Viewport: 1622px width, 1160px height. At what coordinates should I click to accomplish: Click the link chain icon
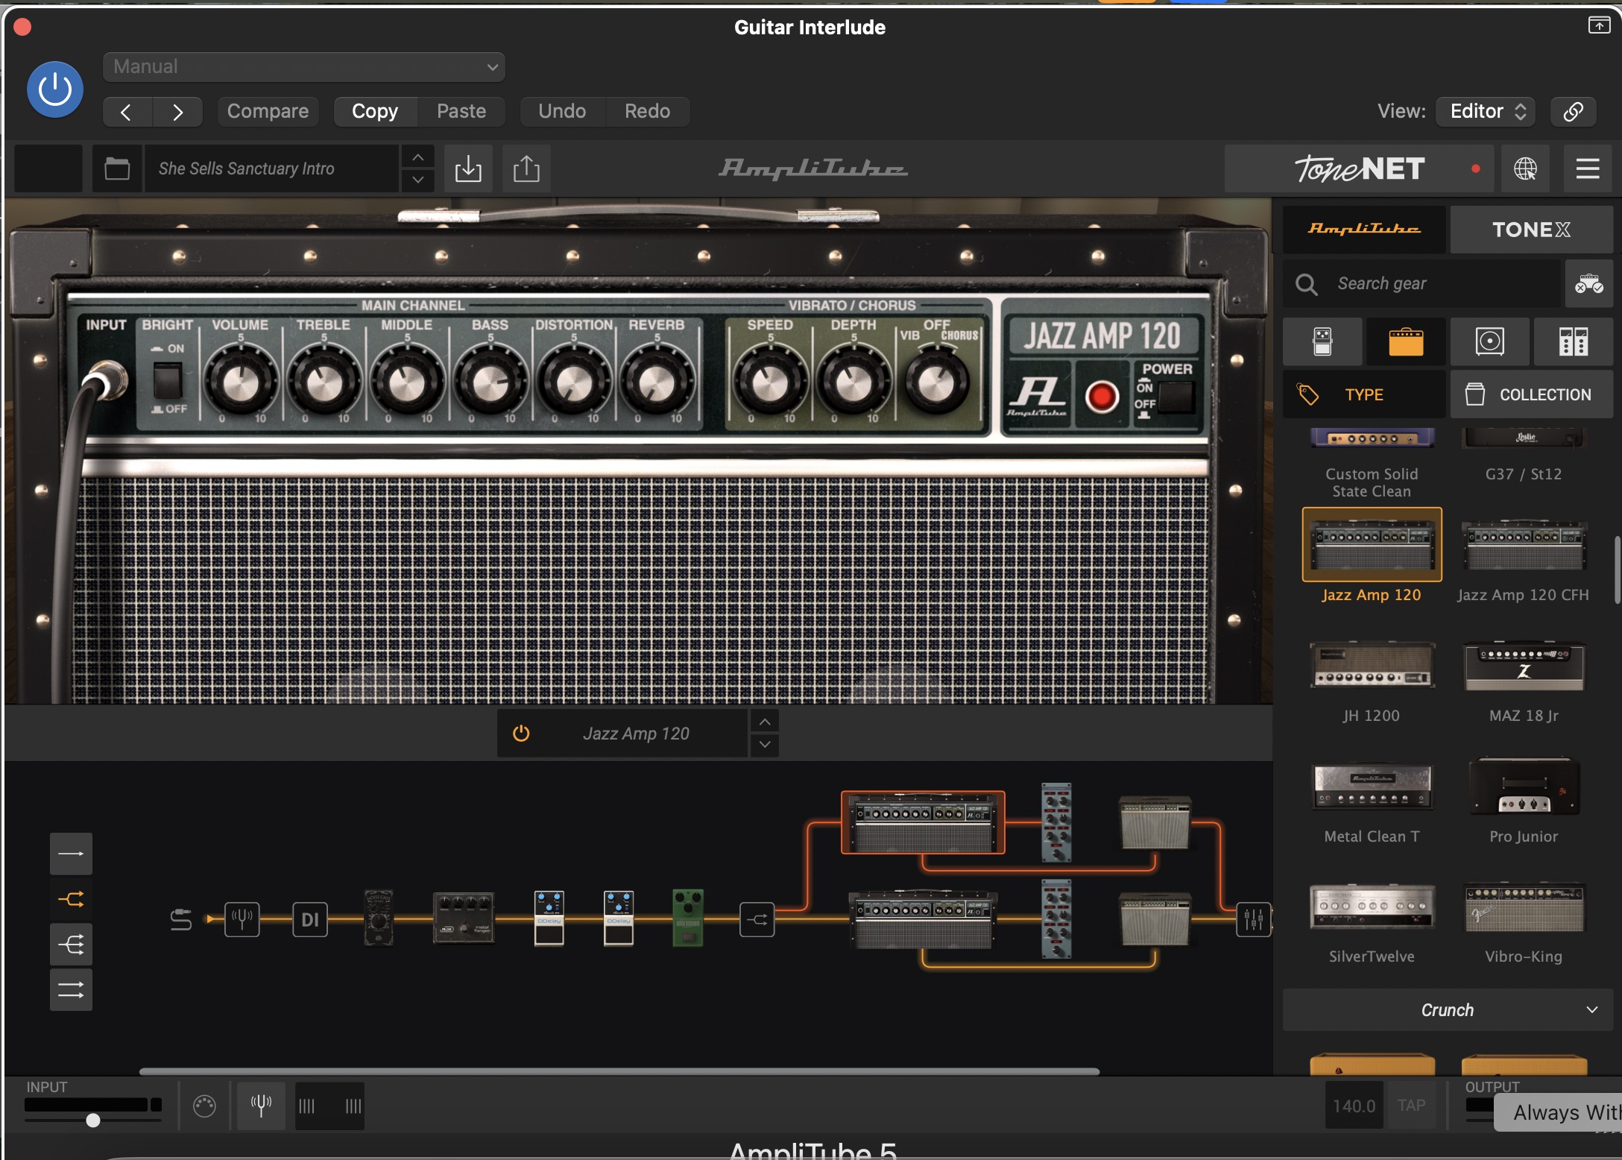1573,112
